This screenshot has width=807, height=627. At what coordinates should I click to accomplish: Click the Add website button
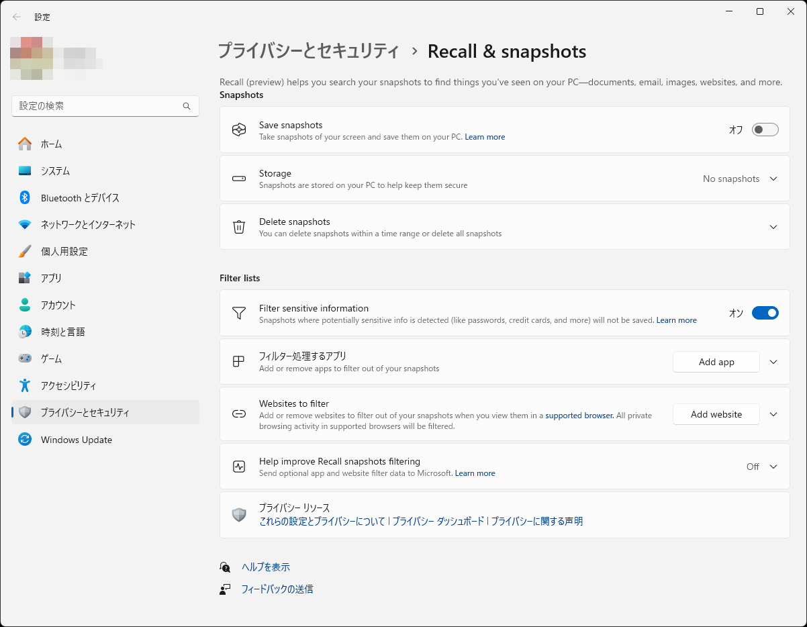pos(716,414)
